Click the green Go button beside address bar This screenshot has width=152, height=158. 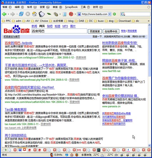click(114, 14)
